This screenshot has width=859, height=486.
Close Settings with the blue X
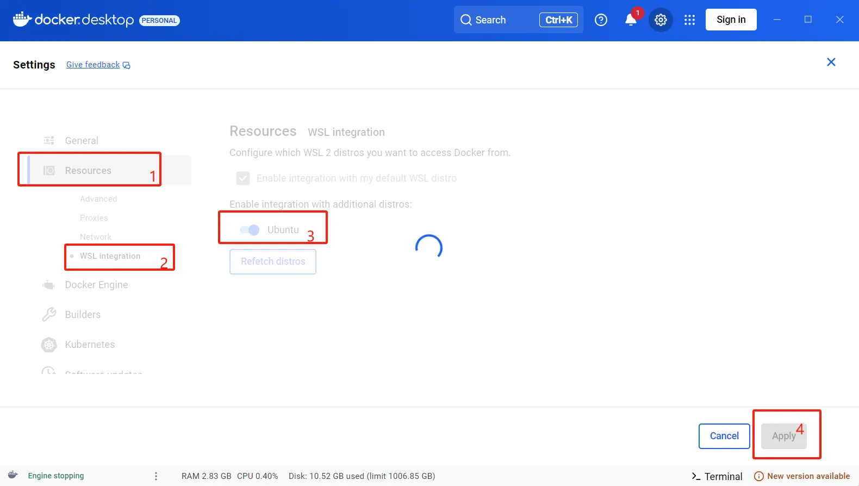[x=831, y=62]
